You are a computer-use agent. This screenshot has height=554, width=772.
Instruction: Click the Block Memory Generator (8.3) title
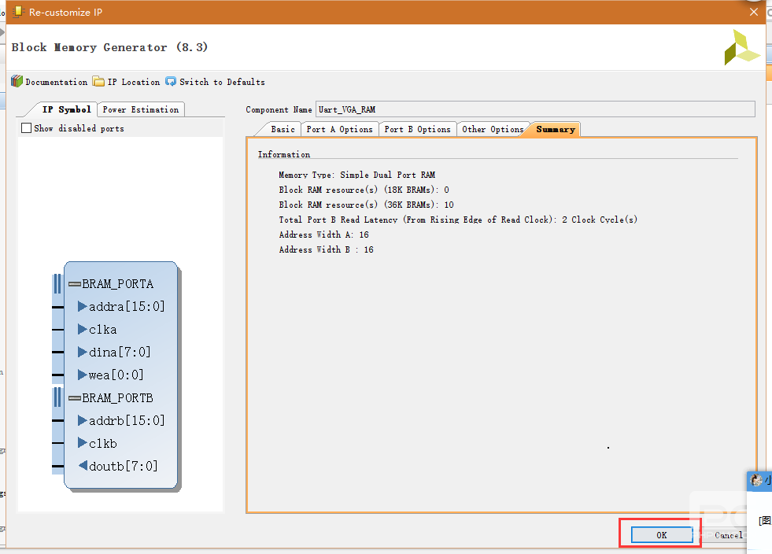click(109, 47)
